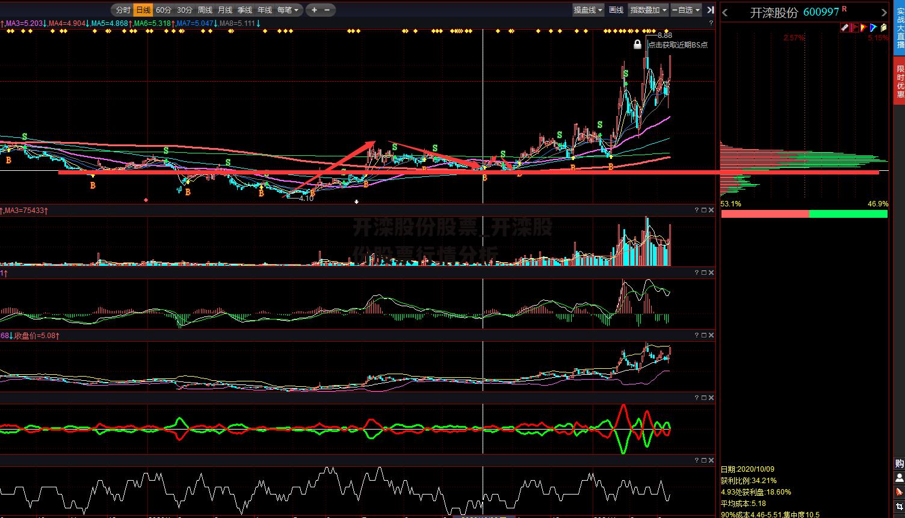This screenshot has height=518, width=905.
Task: Switch to the 60分 period tab
Action: pyautogui.click(x=164, y=10)
